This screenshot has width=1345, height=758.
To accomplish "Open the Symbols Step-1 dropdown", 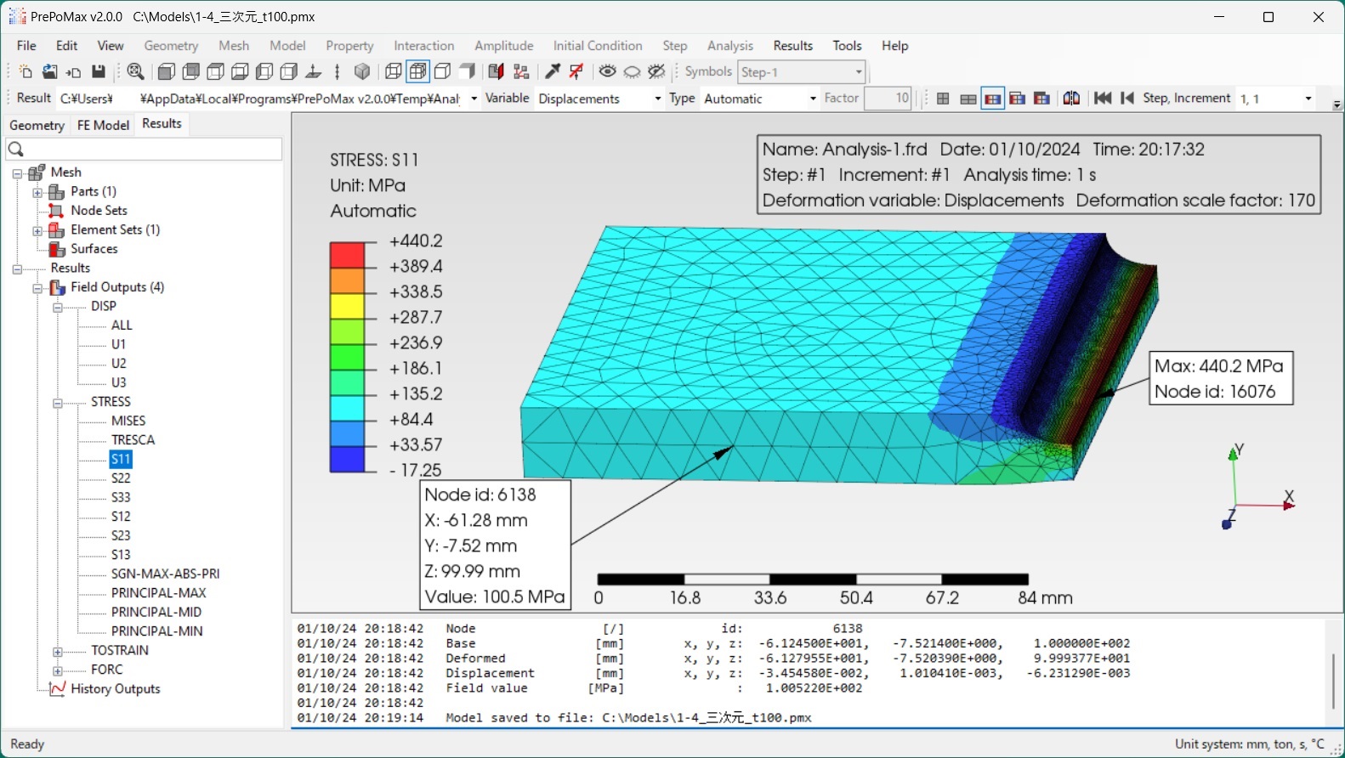I will pos(859,72).
